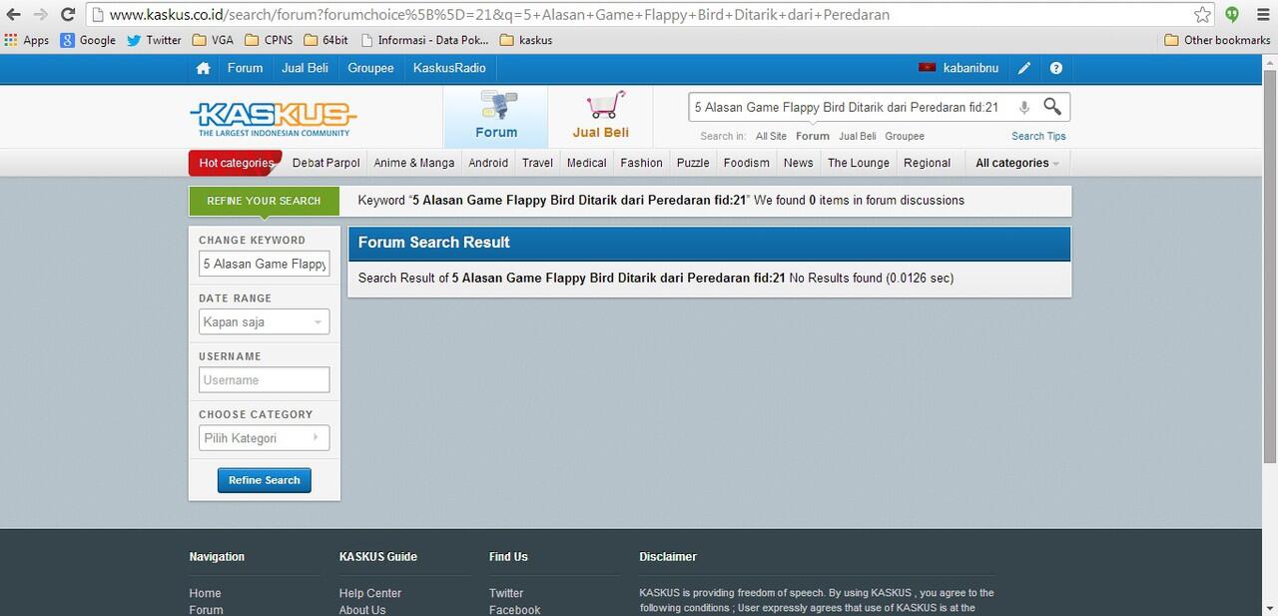This screenshot has width=1278, height=616.
Task: Click the browser forward arrow
Action: point(40,15)
